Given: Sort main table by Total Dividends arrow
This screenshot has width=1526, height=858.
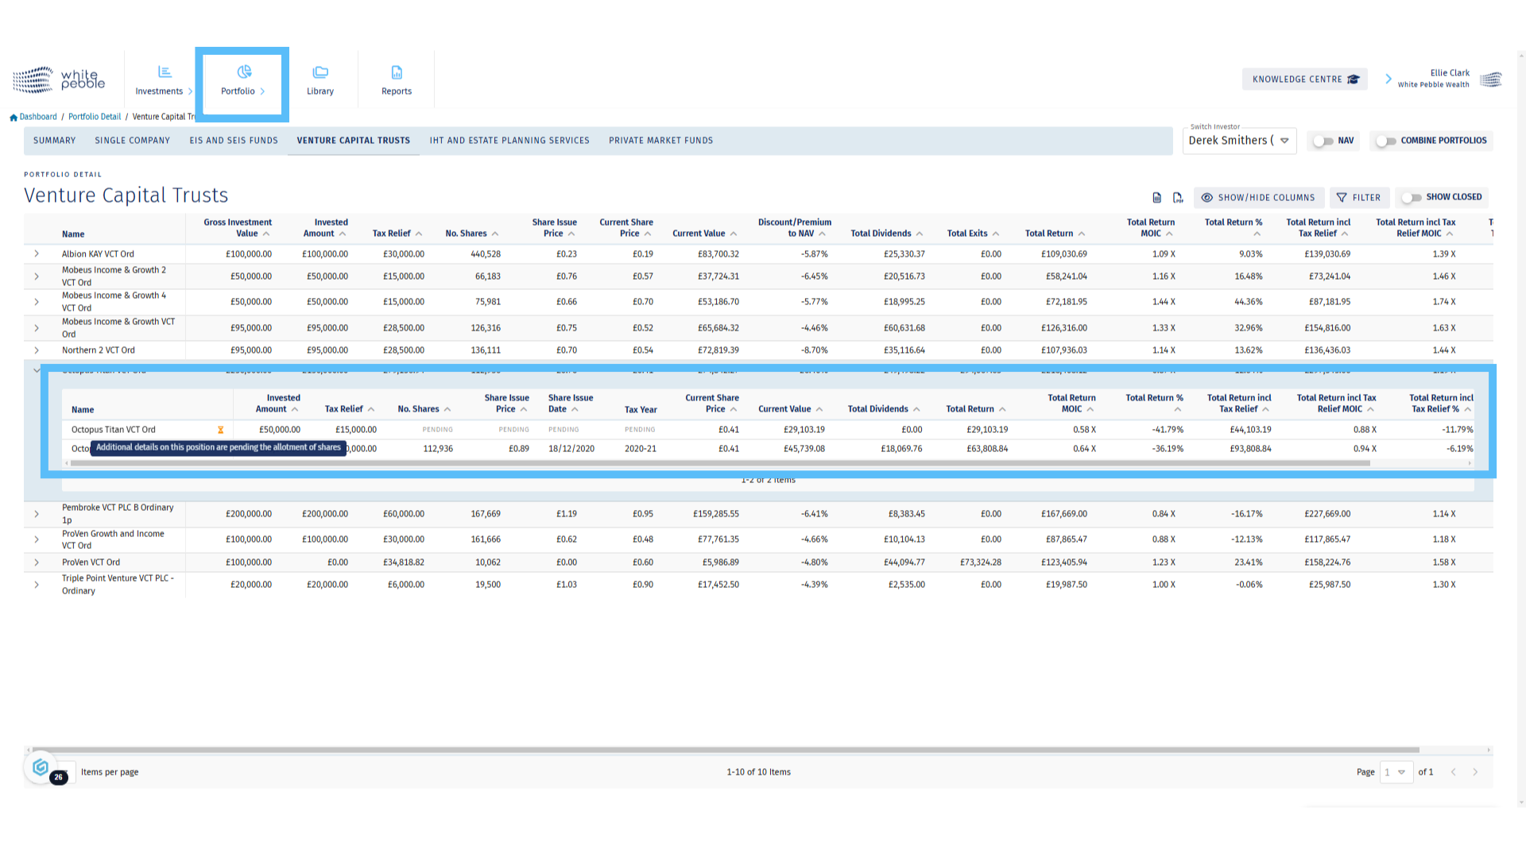Looking at the screenshot, I should (920, 234).
